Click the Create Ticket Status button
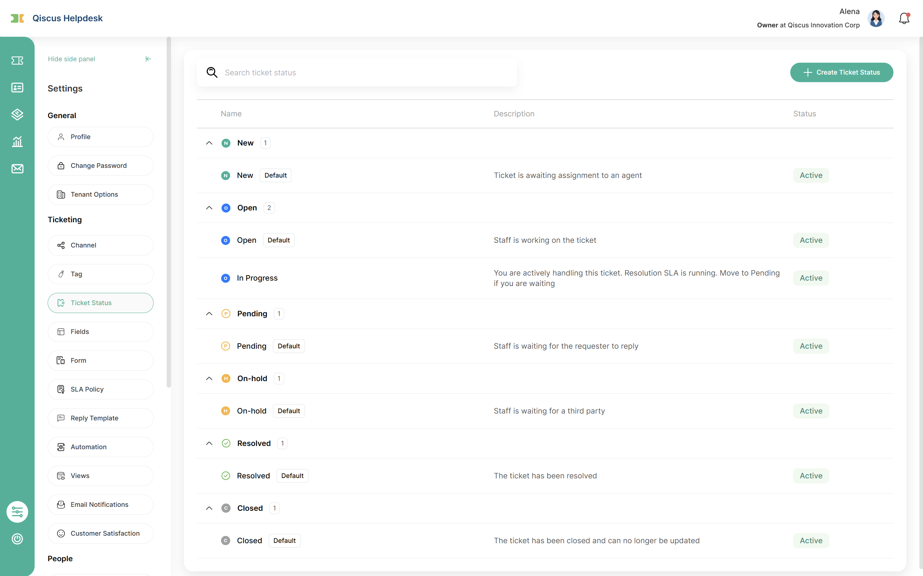This screenshot has height=576, width=923. tap(841, 72)
